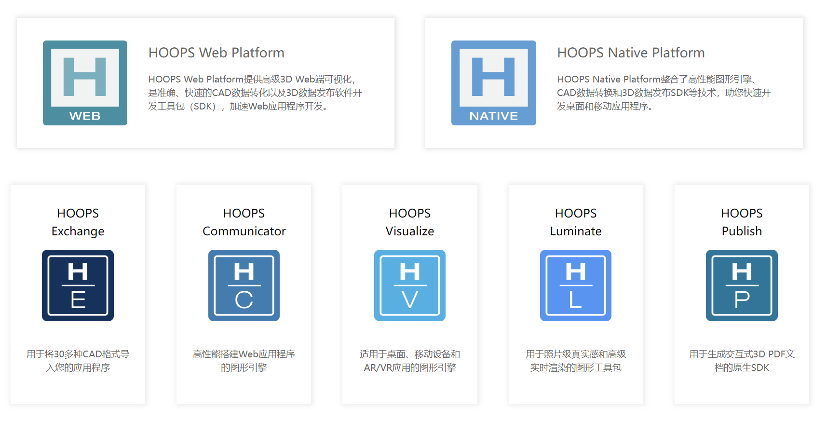Image resolution: width=827 pixels, height=421 pixels.
Task: Click the HOOPS Web Platform WEB icon
Action: pos(85,83)
